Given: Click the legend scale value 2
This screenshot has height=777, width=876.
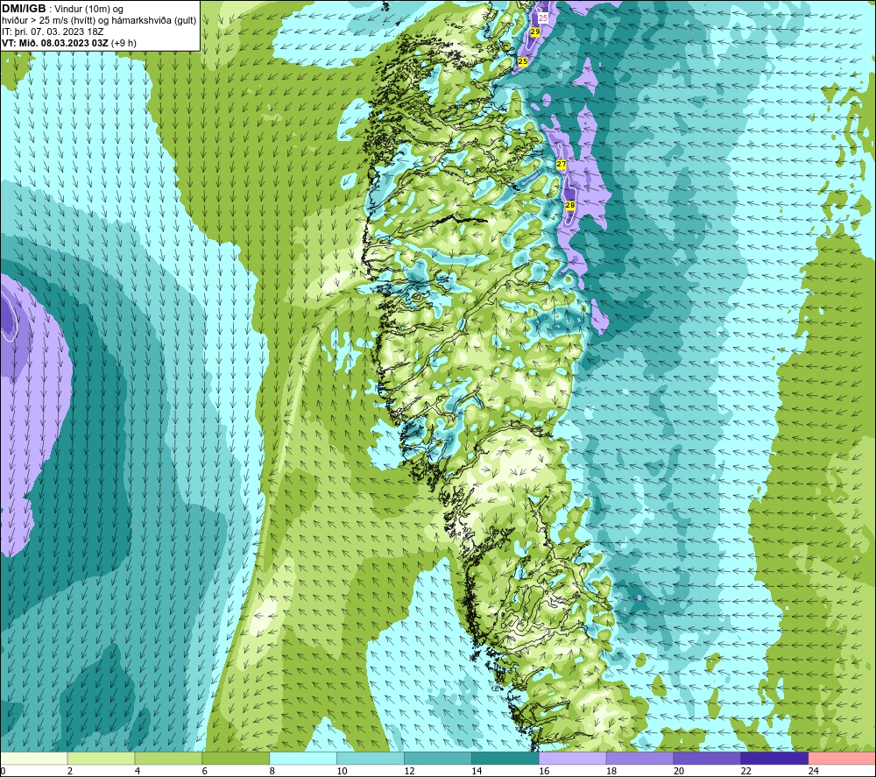Looking at the screenshot, I should pos(70,771).
